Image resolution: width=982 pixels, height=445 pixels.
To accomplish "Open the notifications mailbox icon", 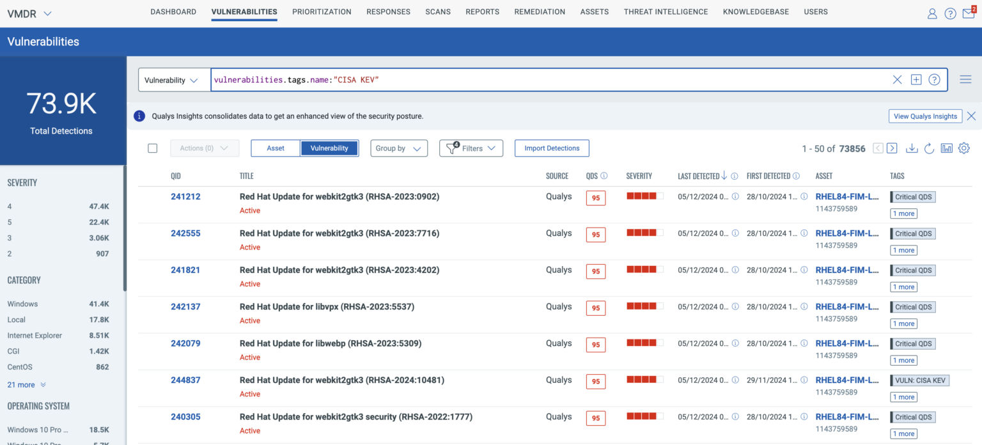I will (x=968, y=13).
